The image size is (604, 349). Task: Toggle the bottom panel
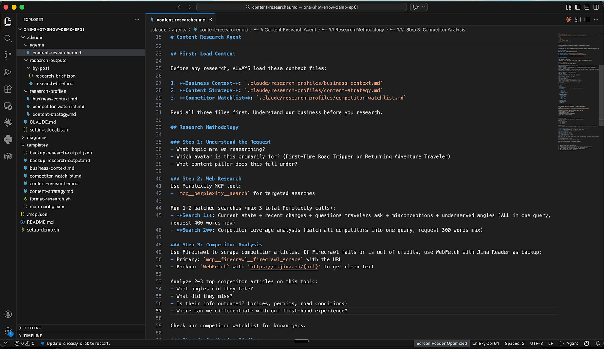tap(587, 7)
